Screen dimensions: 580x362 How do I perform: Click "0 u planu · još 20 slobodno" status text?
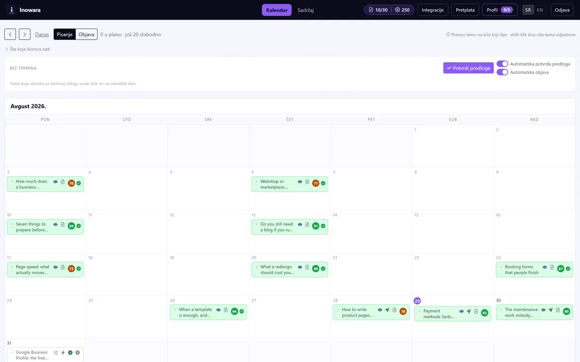130,34
